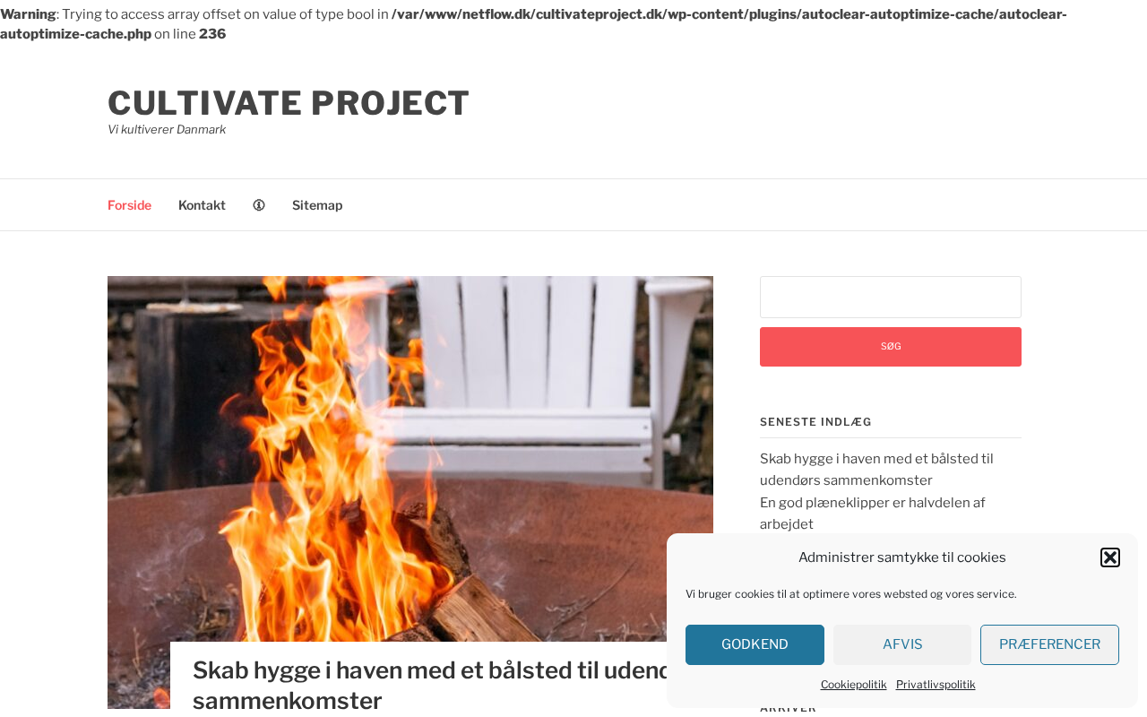Submit search with the SØG button
Image resolution: width=1147 pixels, height=717 pixels.
click(891, 347)
